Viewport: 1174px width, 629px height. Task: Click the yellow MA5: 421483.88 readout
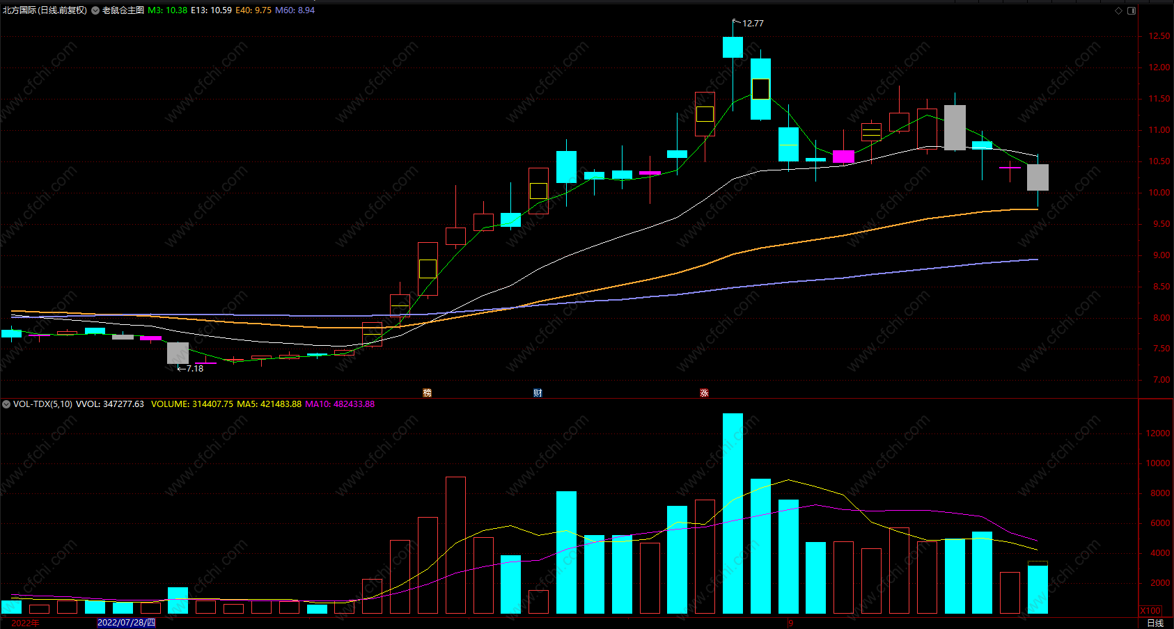269,404
